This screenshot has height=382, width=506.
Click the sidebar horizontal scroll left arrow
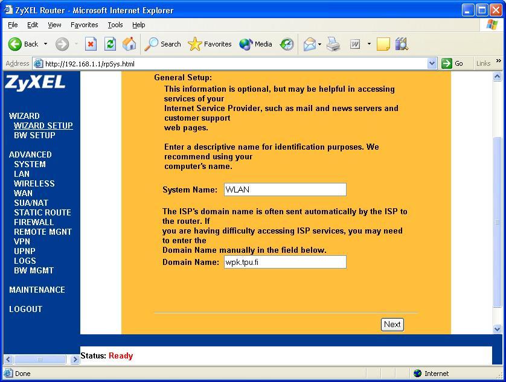[x=8, y=360]
